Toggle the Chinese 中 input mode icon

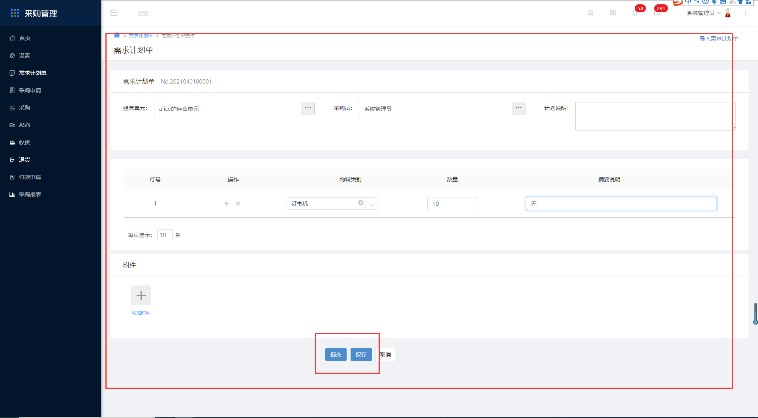coord(688,2)
